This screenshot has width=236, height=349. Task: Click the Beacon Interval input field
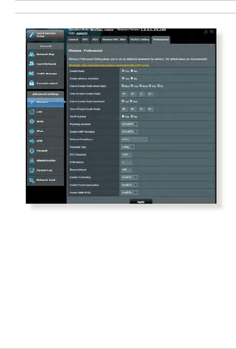click(x=126, y=170)
